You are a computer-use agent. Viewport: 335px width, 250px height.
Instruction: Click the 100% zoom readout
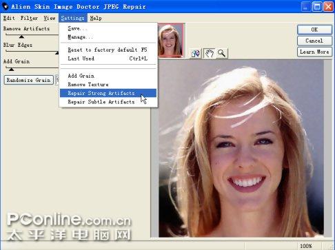coord(306,246)
